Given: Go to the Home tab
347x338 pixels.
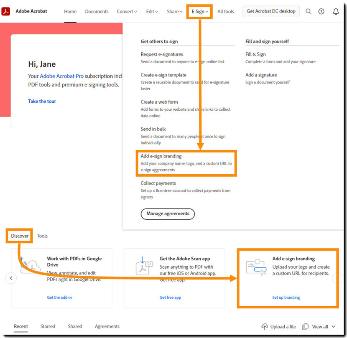Looking at the screenshot, I should tap(70, 12).
